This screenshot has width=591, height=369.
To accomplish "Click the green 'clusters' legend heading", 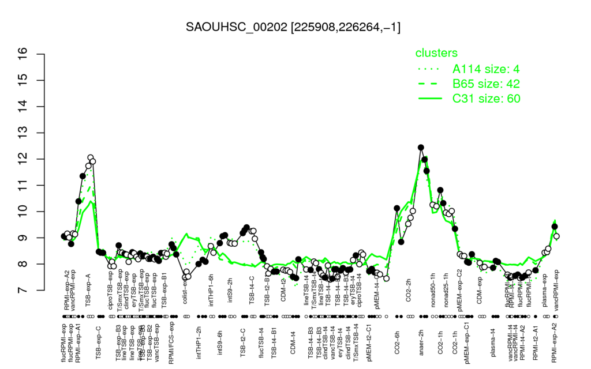I will (436, 52).
